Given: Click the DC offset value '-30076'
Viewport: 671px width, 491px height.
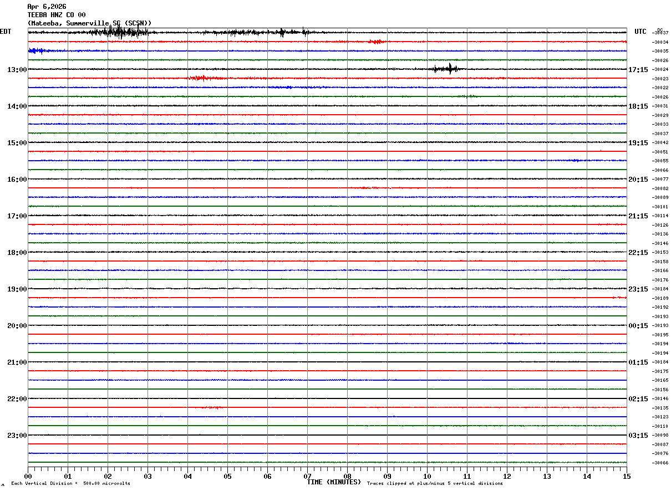Looking at the screenshot, I should 660,453.
